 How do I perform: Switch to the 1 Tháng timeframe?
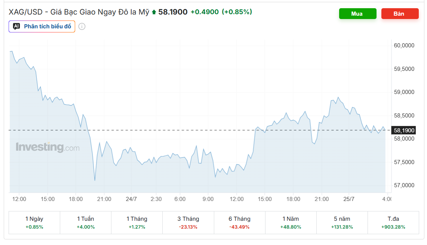pos(137,223)
